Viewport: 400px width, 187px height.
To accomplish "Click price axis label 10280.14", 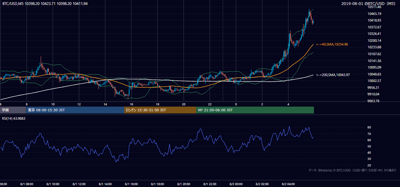I will (x=374, y=41).
